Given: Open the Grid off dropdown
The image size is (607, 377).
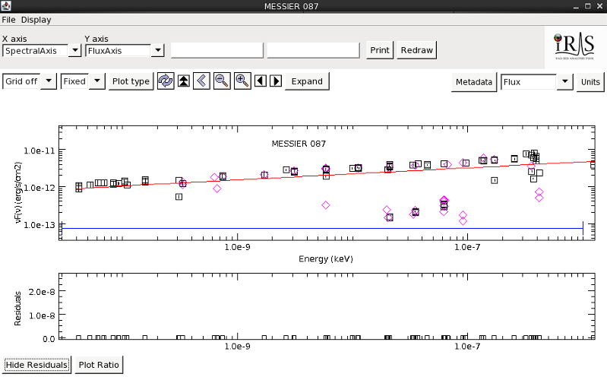Looking at the screenshot, I should 49,81.
